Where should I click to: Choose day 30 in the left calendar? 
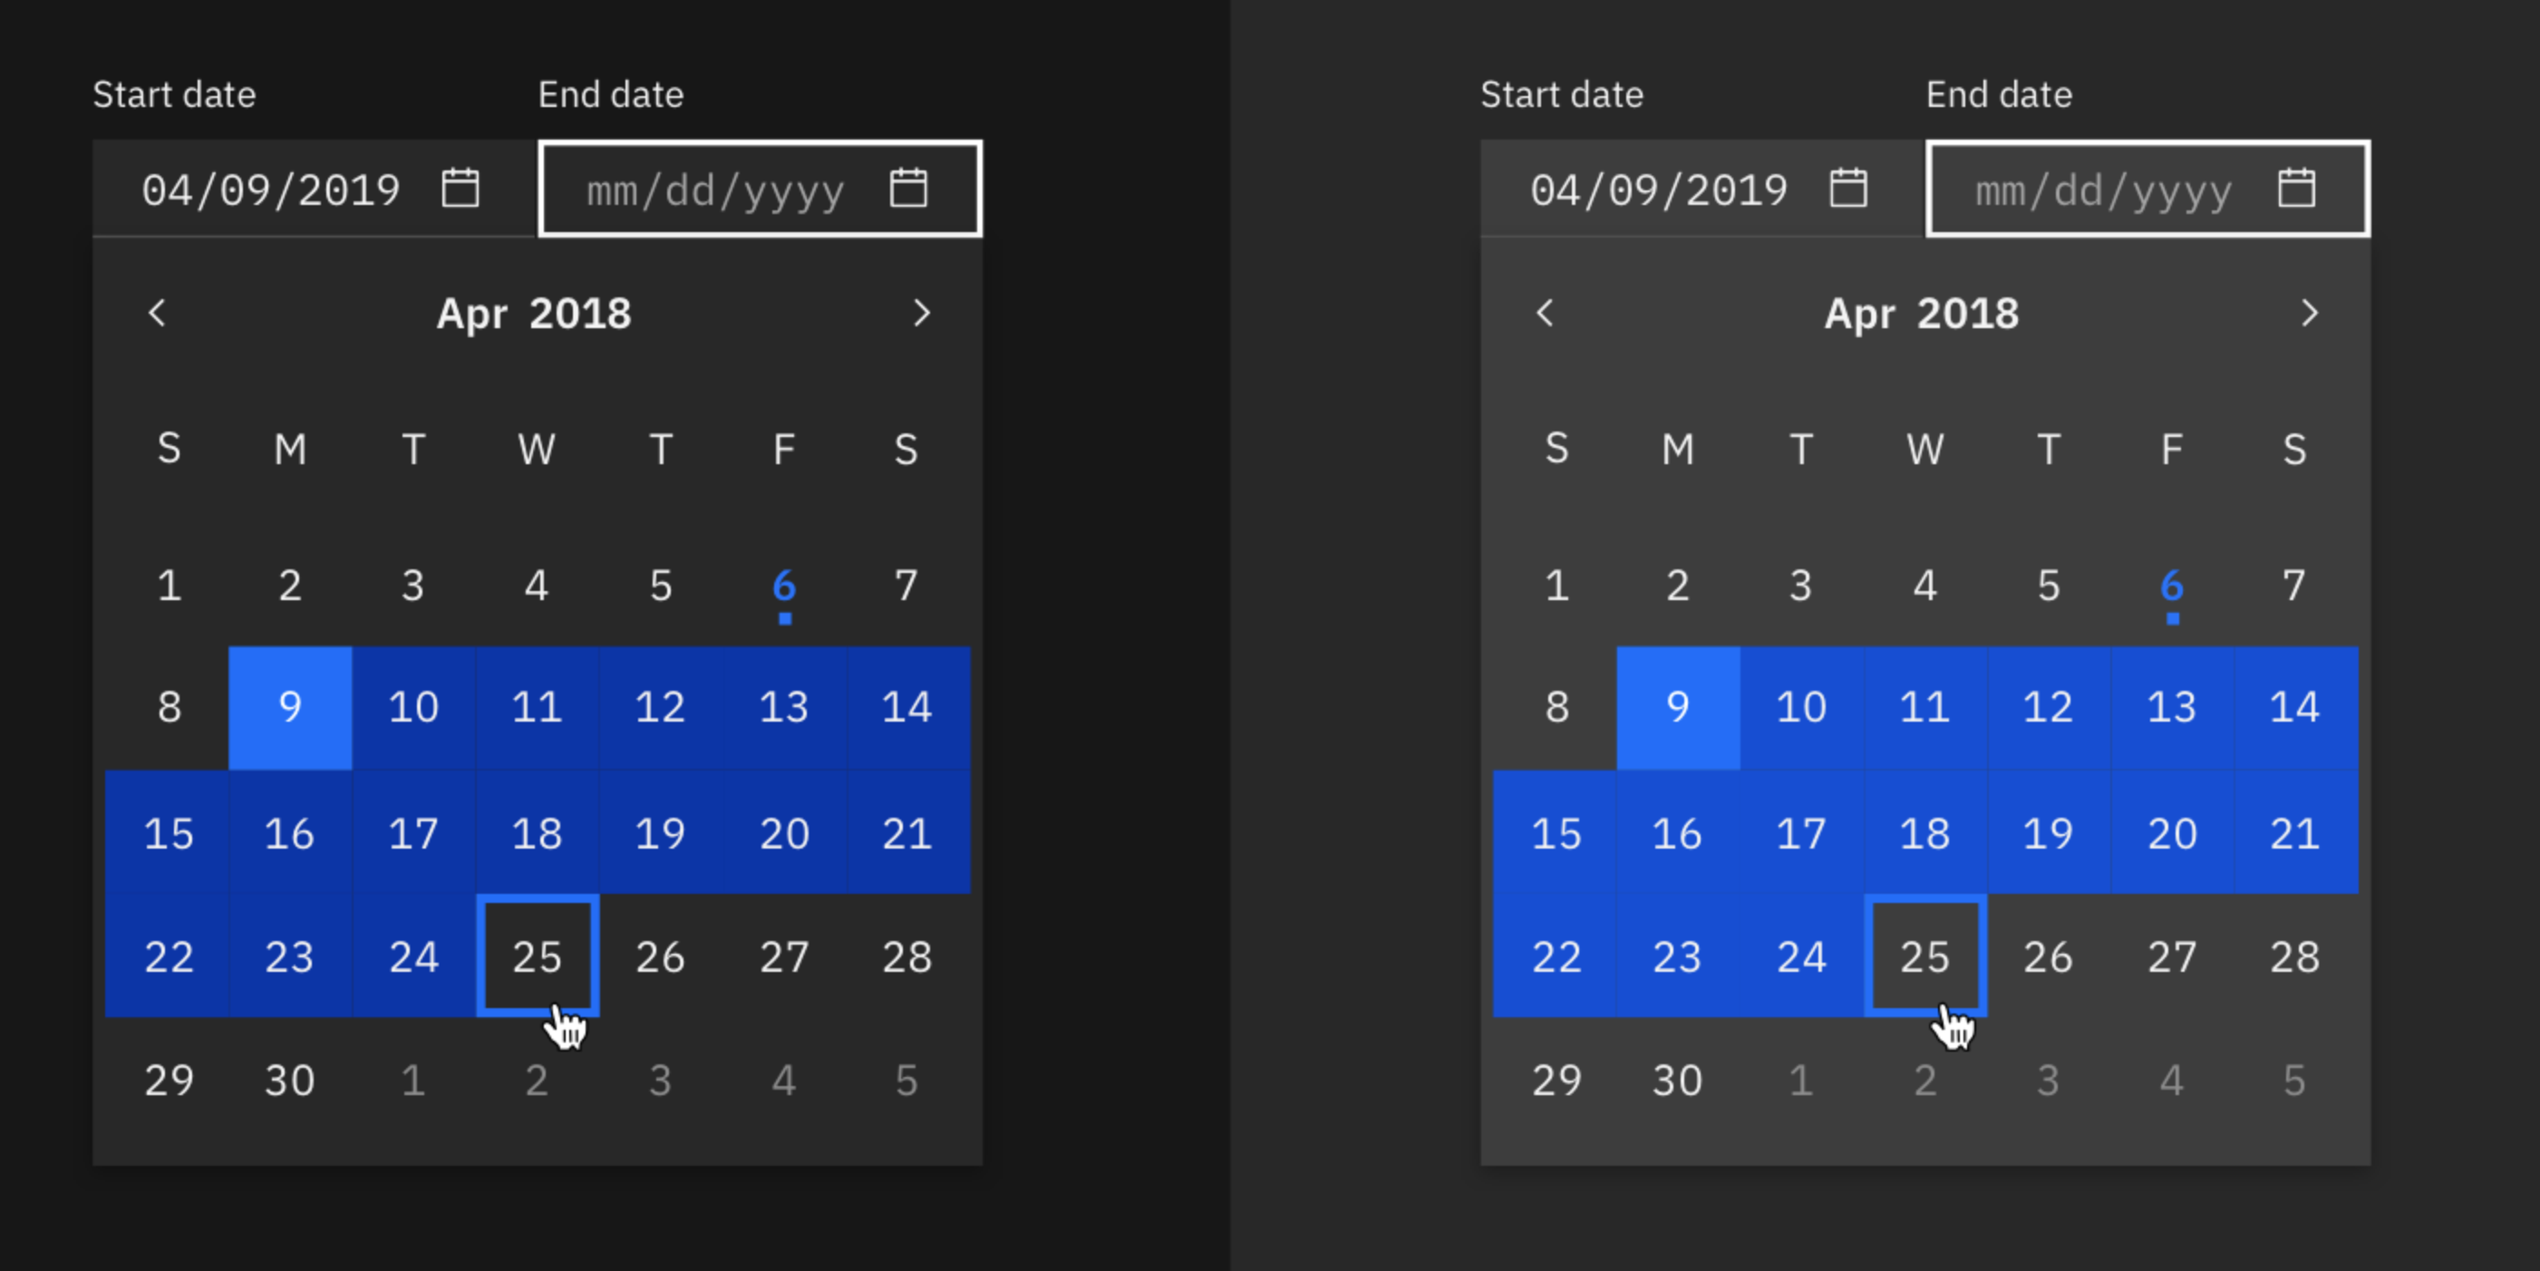click(x=289, y=1079)
